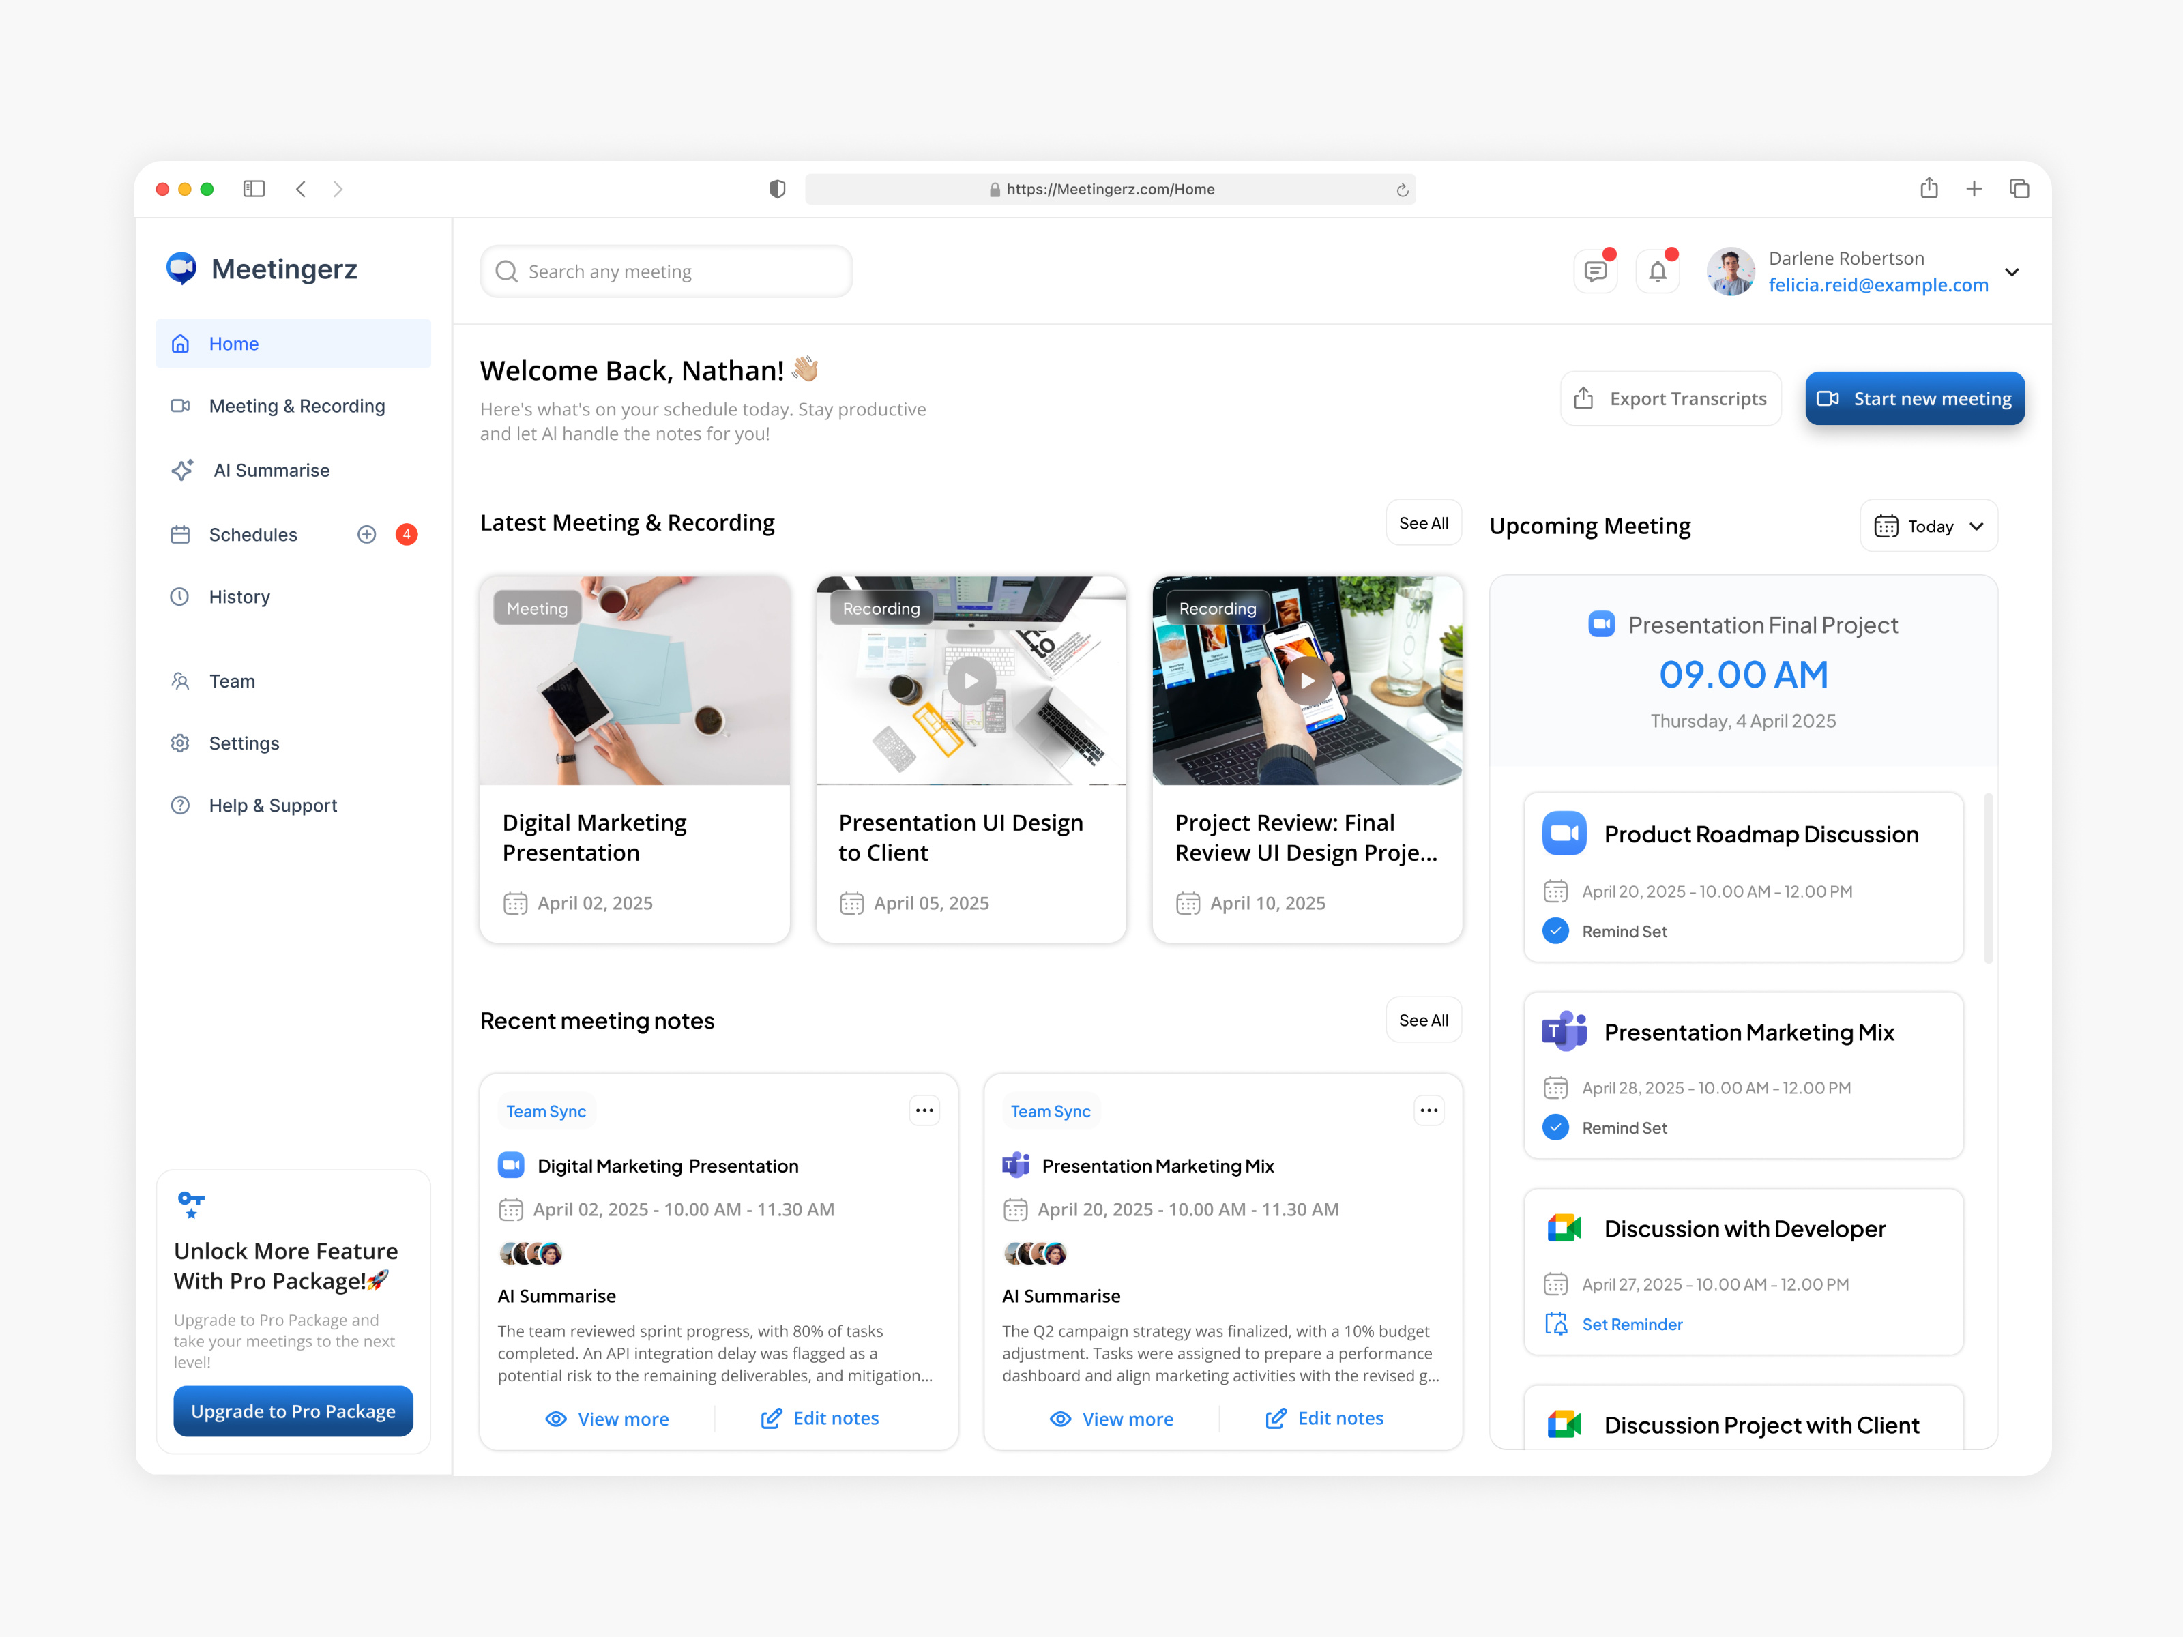
Task: Expand the user profile chevron
Action: [x=2011, y=272]
